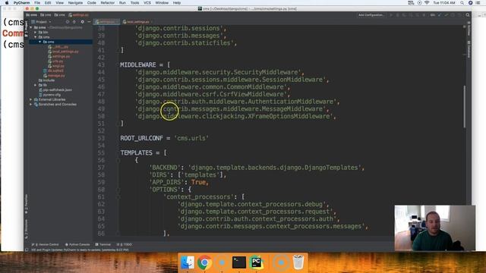
Task: Select urls.py in project tree
Action: [56, 61]
